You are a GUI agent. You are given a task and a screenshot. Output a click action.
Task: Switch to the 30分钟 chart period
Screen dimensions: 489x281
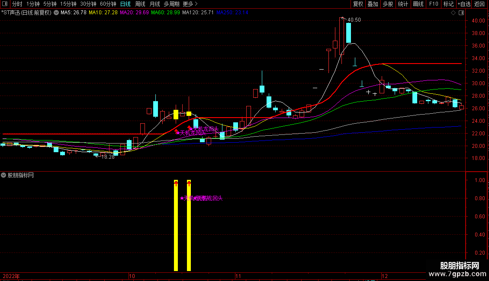pos(88,4)
